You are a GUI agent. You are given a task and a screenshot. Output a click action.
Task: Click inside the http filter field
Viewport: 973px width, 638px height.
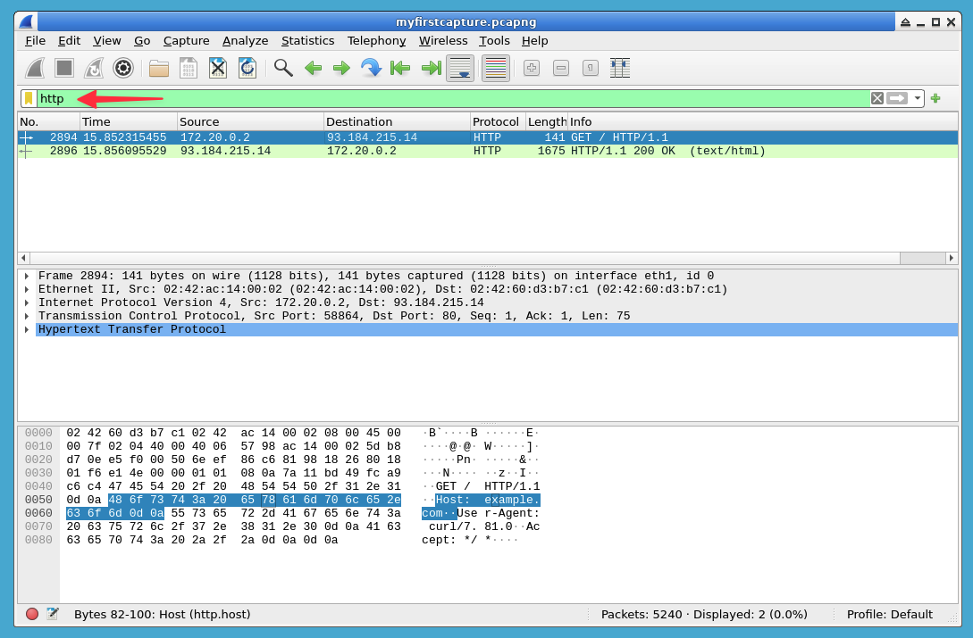click(x=268, y=98)
